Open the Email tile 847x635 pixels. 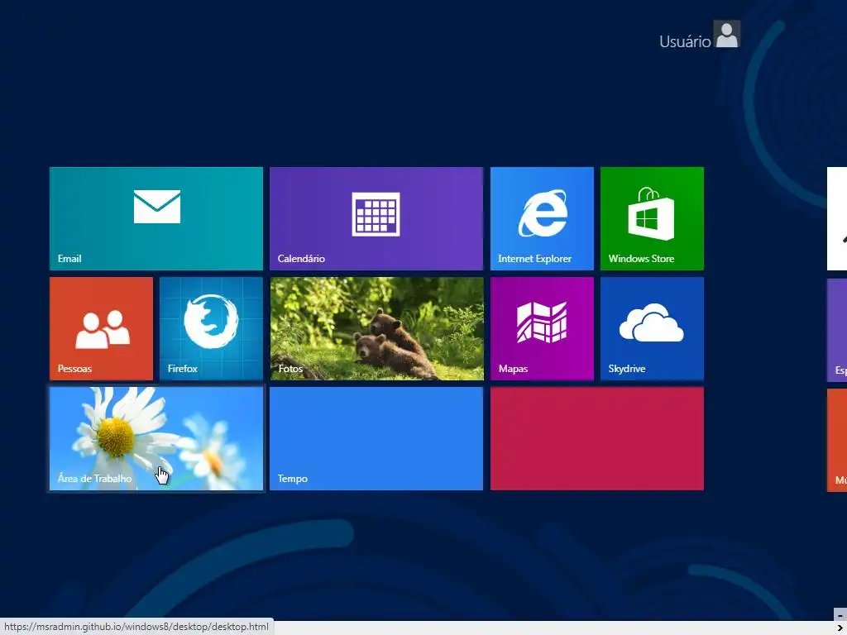(x=156, y=218)
